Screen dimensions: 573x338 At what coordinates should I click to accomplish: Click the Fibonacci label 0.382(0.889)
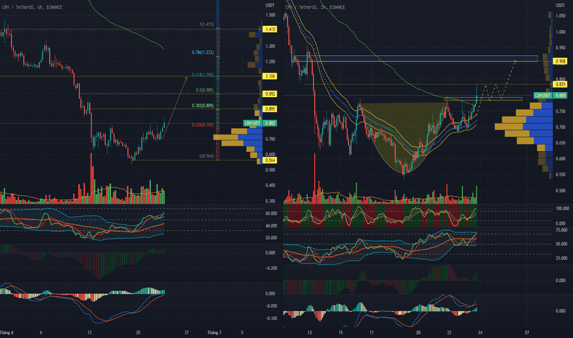pyautogui.click(x=203, y=106)
